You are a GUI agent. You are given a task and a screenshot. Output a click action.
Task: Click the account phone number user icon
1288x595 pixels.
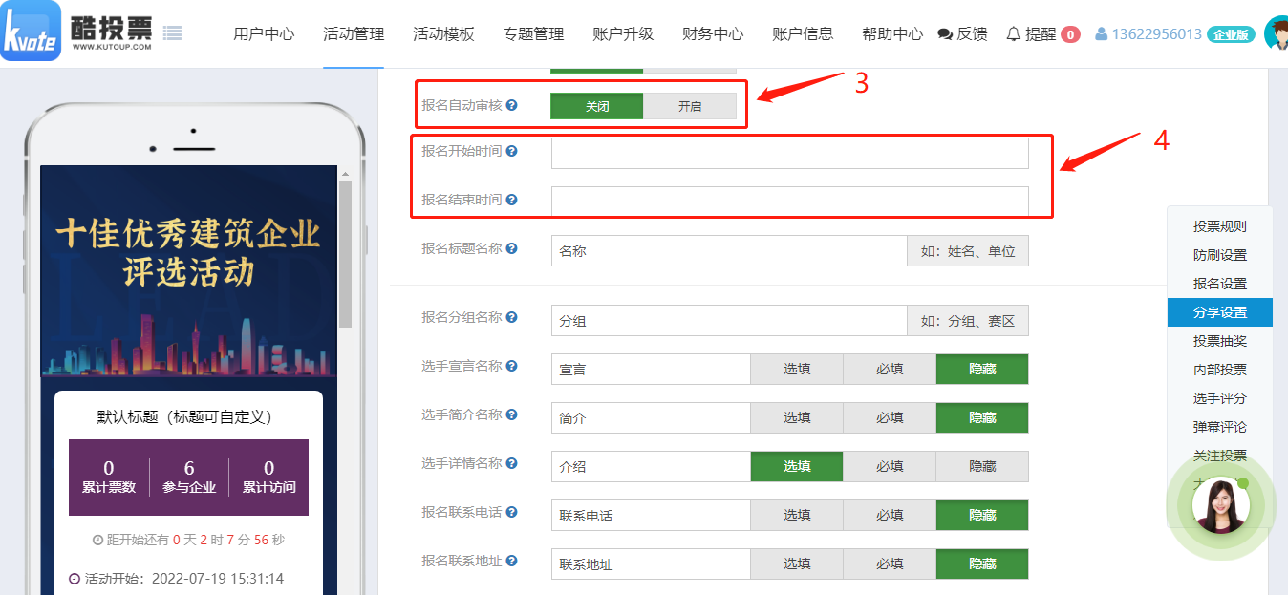(1102, 34)
